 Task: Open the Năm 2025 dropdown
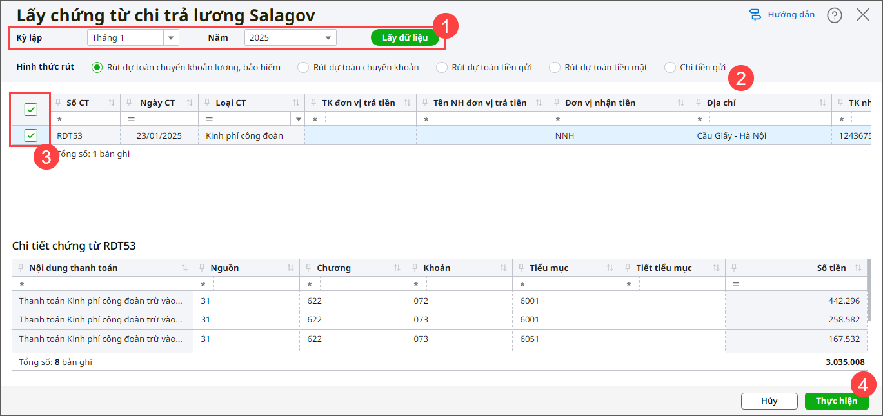click(x=329, y=38)
